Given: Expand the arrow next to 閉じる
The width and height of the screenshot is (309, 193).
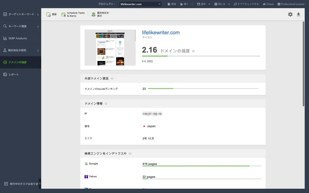Looking at the screenshot, I should 229,4.
